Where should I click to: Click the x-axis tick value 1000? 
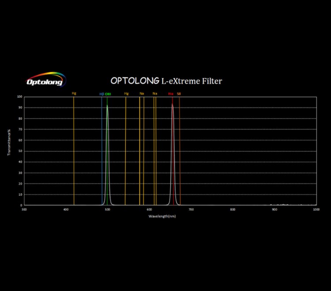[x=316, y=210]
